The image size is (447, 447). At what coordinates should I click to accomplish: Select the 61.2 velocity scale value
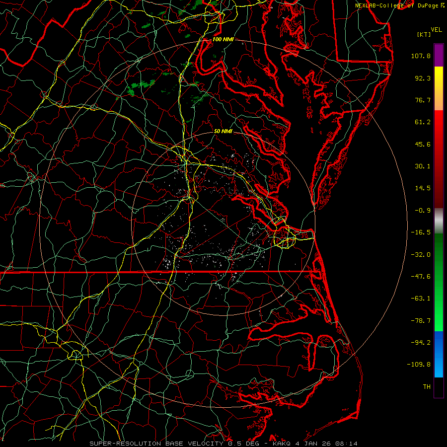(423, 122)
